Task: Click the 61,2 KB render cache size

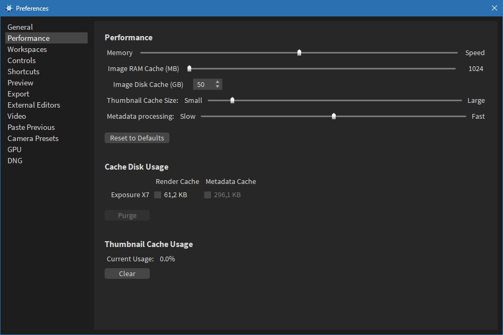Action: pyautogui.click(x=175, y=195)
